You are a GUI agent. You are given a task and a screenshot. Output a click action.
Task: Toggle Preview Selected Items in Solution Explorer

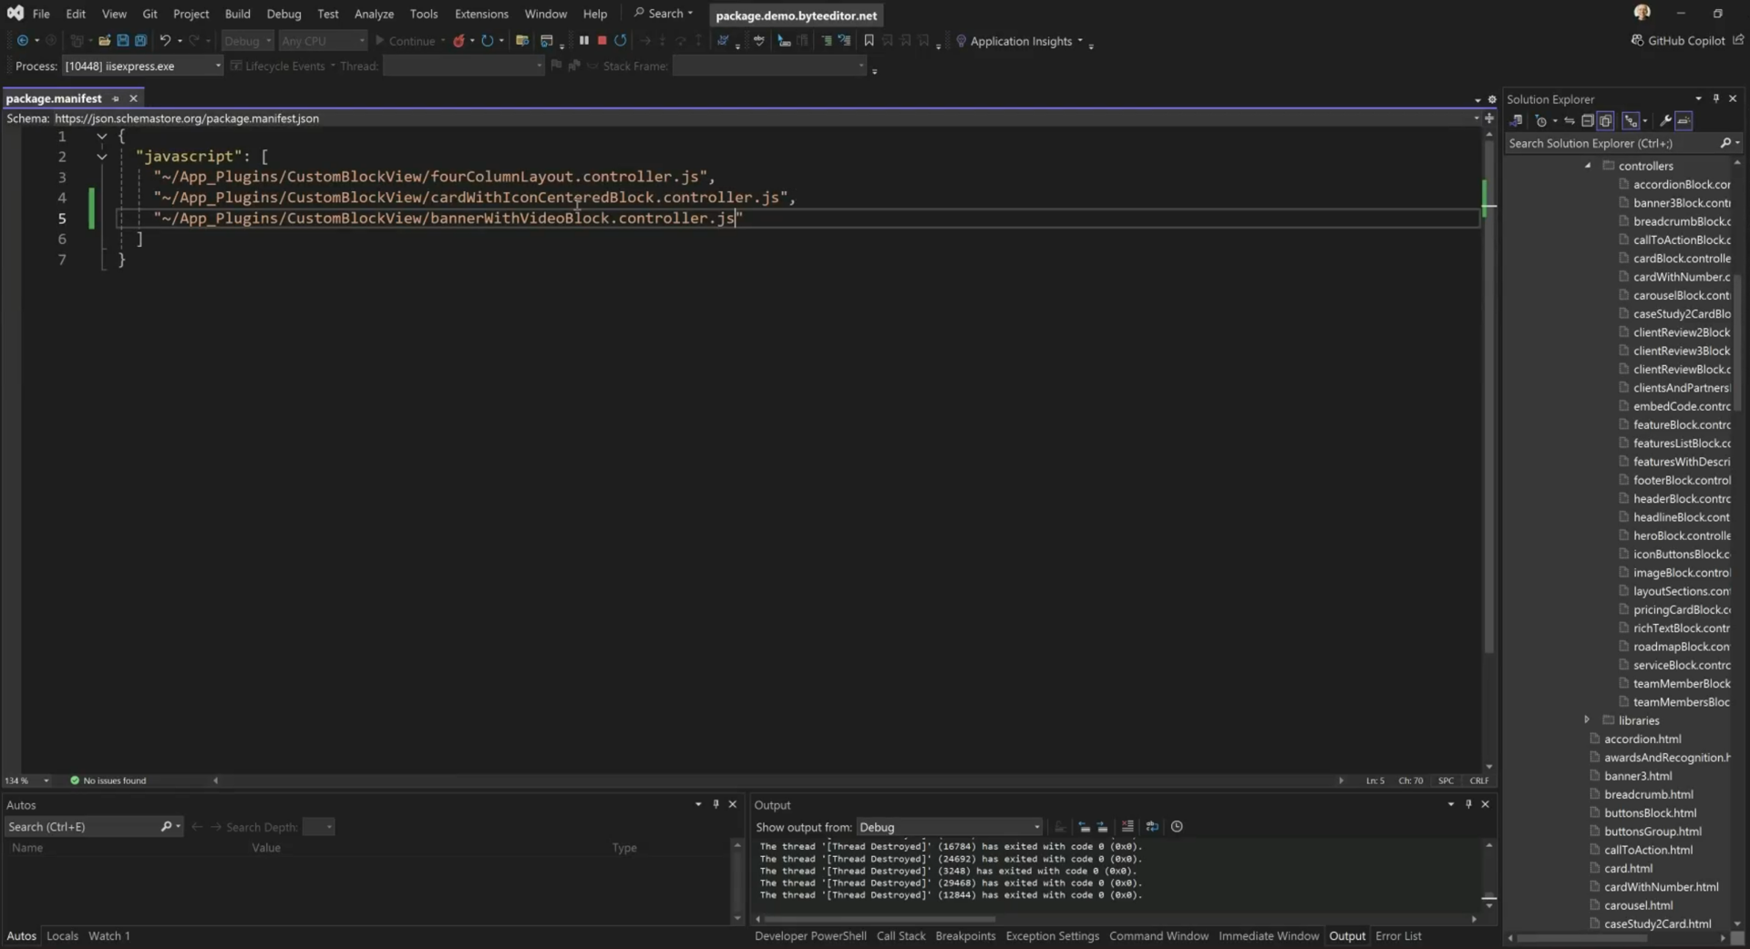tap(1683, 121)
